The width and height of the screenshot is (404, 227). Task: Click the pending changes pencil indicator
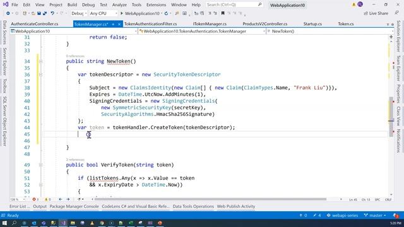coord(317,216)
